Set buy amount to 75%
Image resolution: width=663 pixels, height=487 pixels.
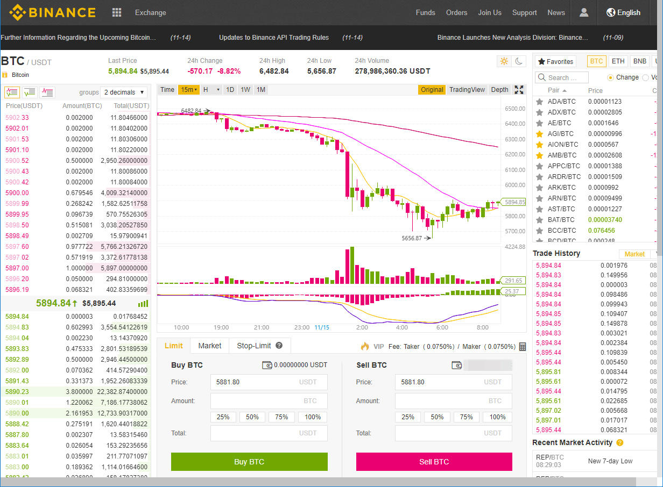pos(281,417)
